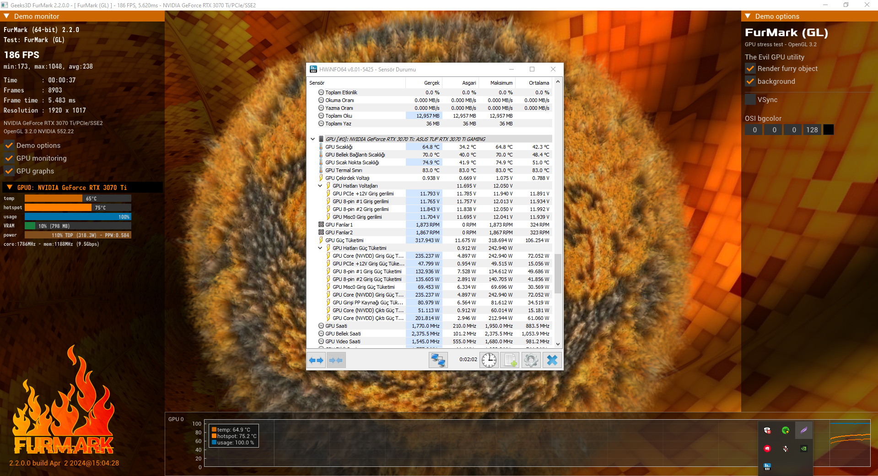Open Windows Security shield tray icon
The width and height of the screenshot is (878, 476).
(767, 430)
